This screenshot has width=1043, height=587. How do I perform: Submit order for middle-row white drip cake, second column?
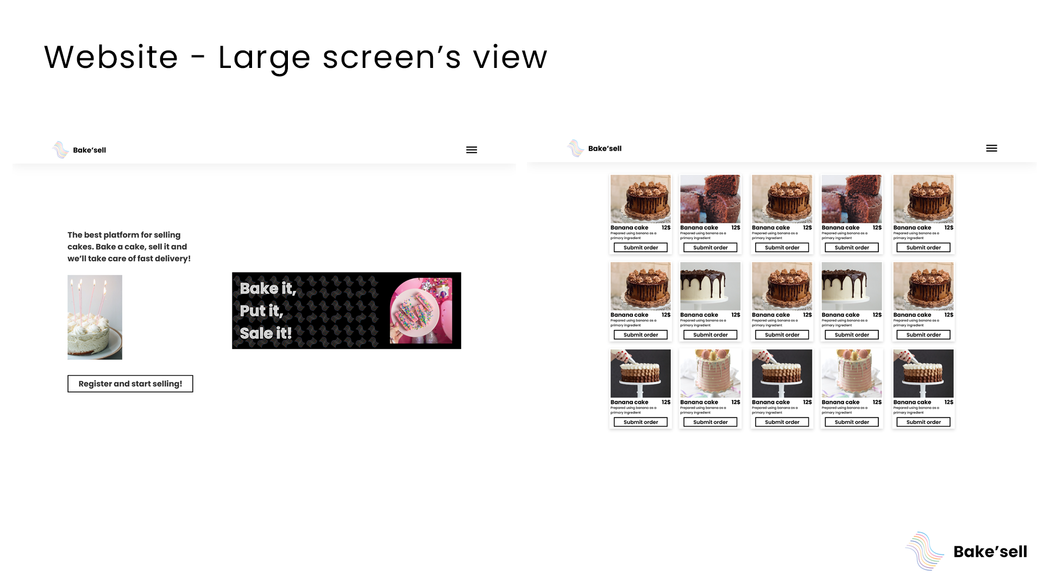tap(710, 335)
